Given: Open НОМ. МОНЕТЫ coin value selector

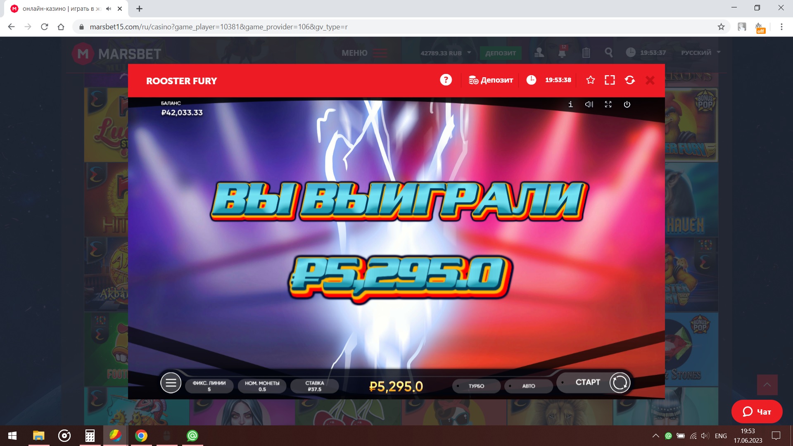Looking at the screenshot, I should pos(262,386).
